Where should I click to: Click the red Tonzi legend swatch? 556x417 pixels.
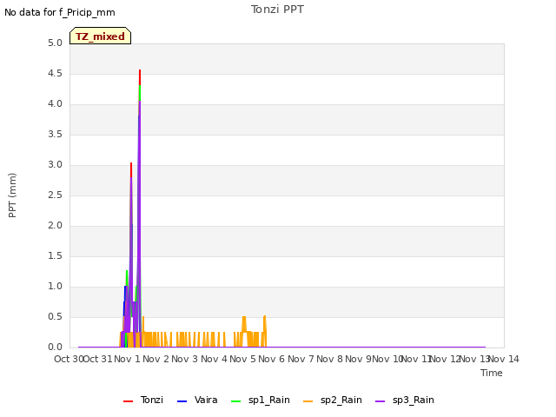(x=128, y=401)
